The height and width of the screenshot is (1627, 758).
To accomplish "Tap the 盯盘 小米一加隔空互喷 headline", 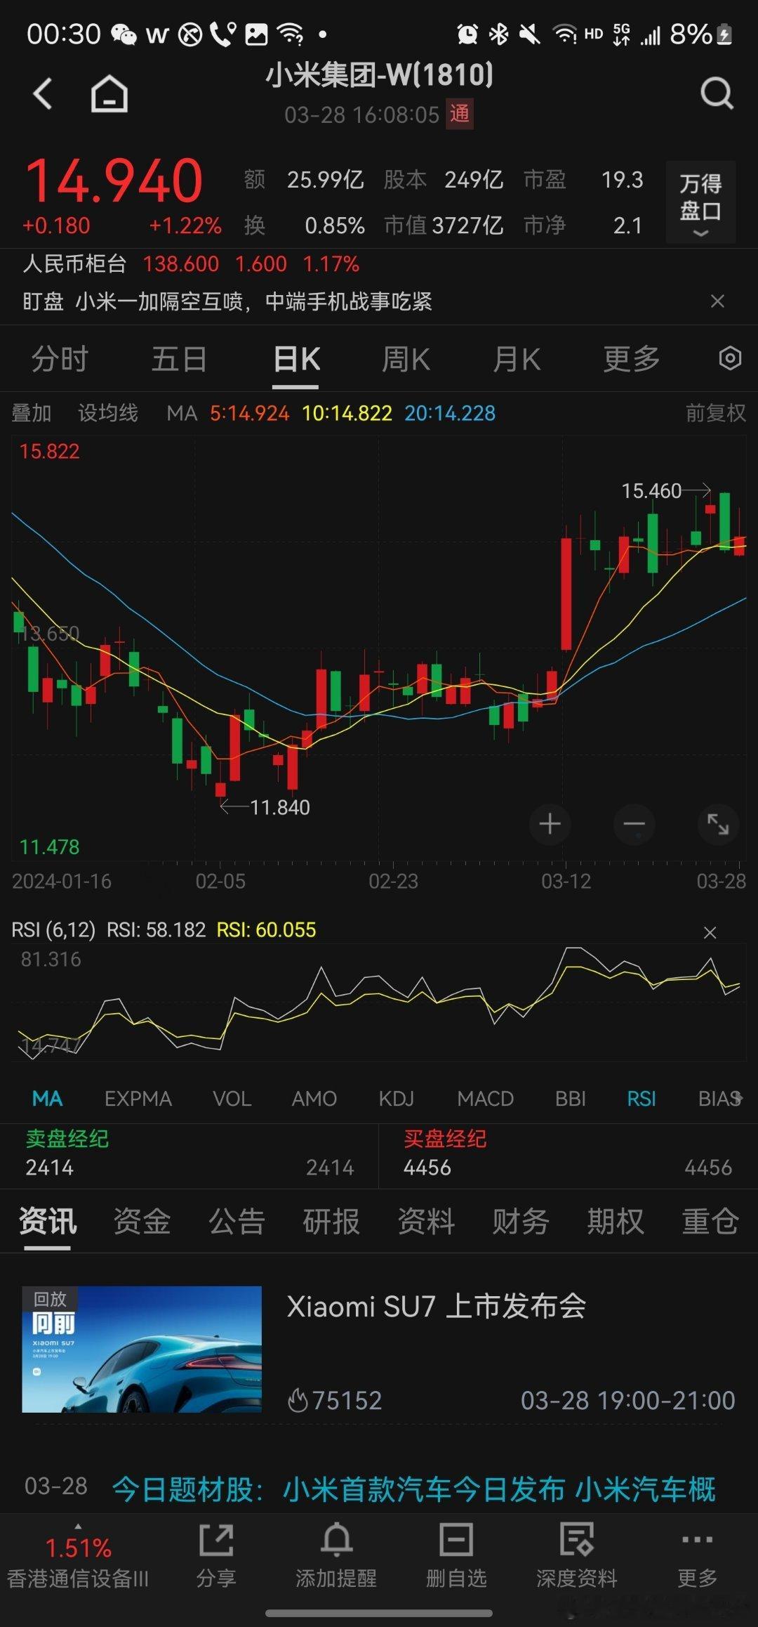I will (227, 301).
